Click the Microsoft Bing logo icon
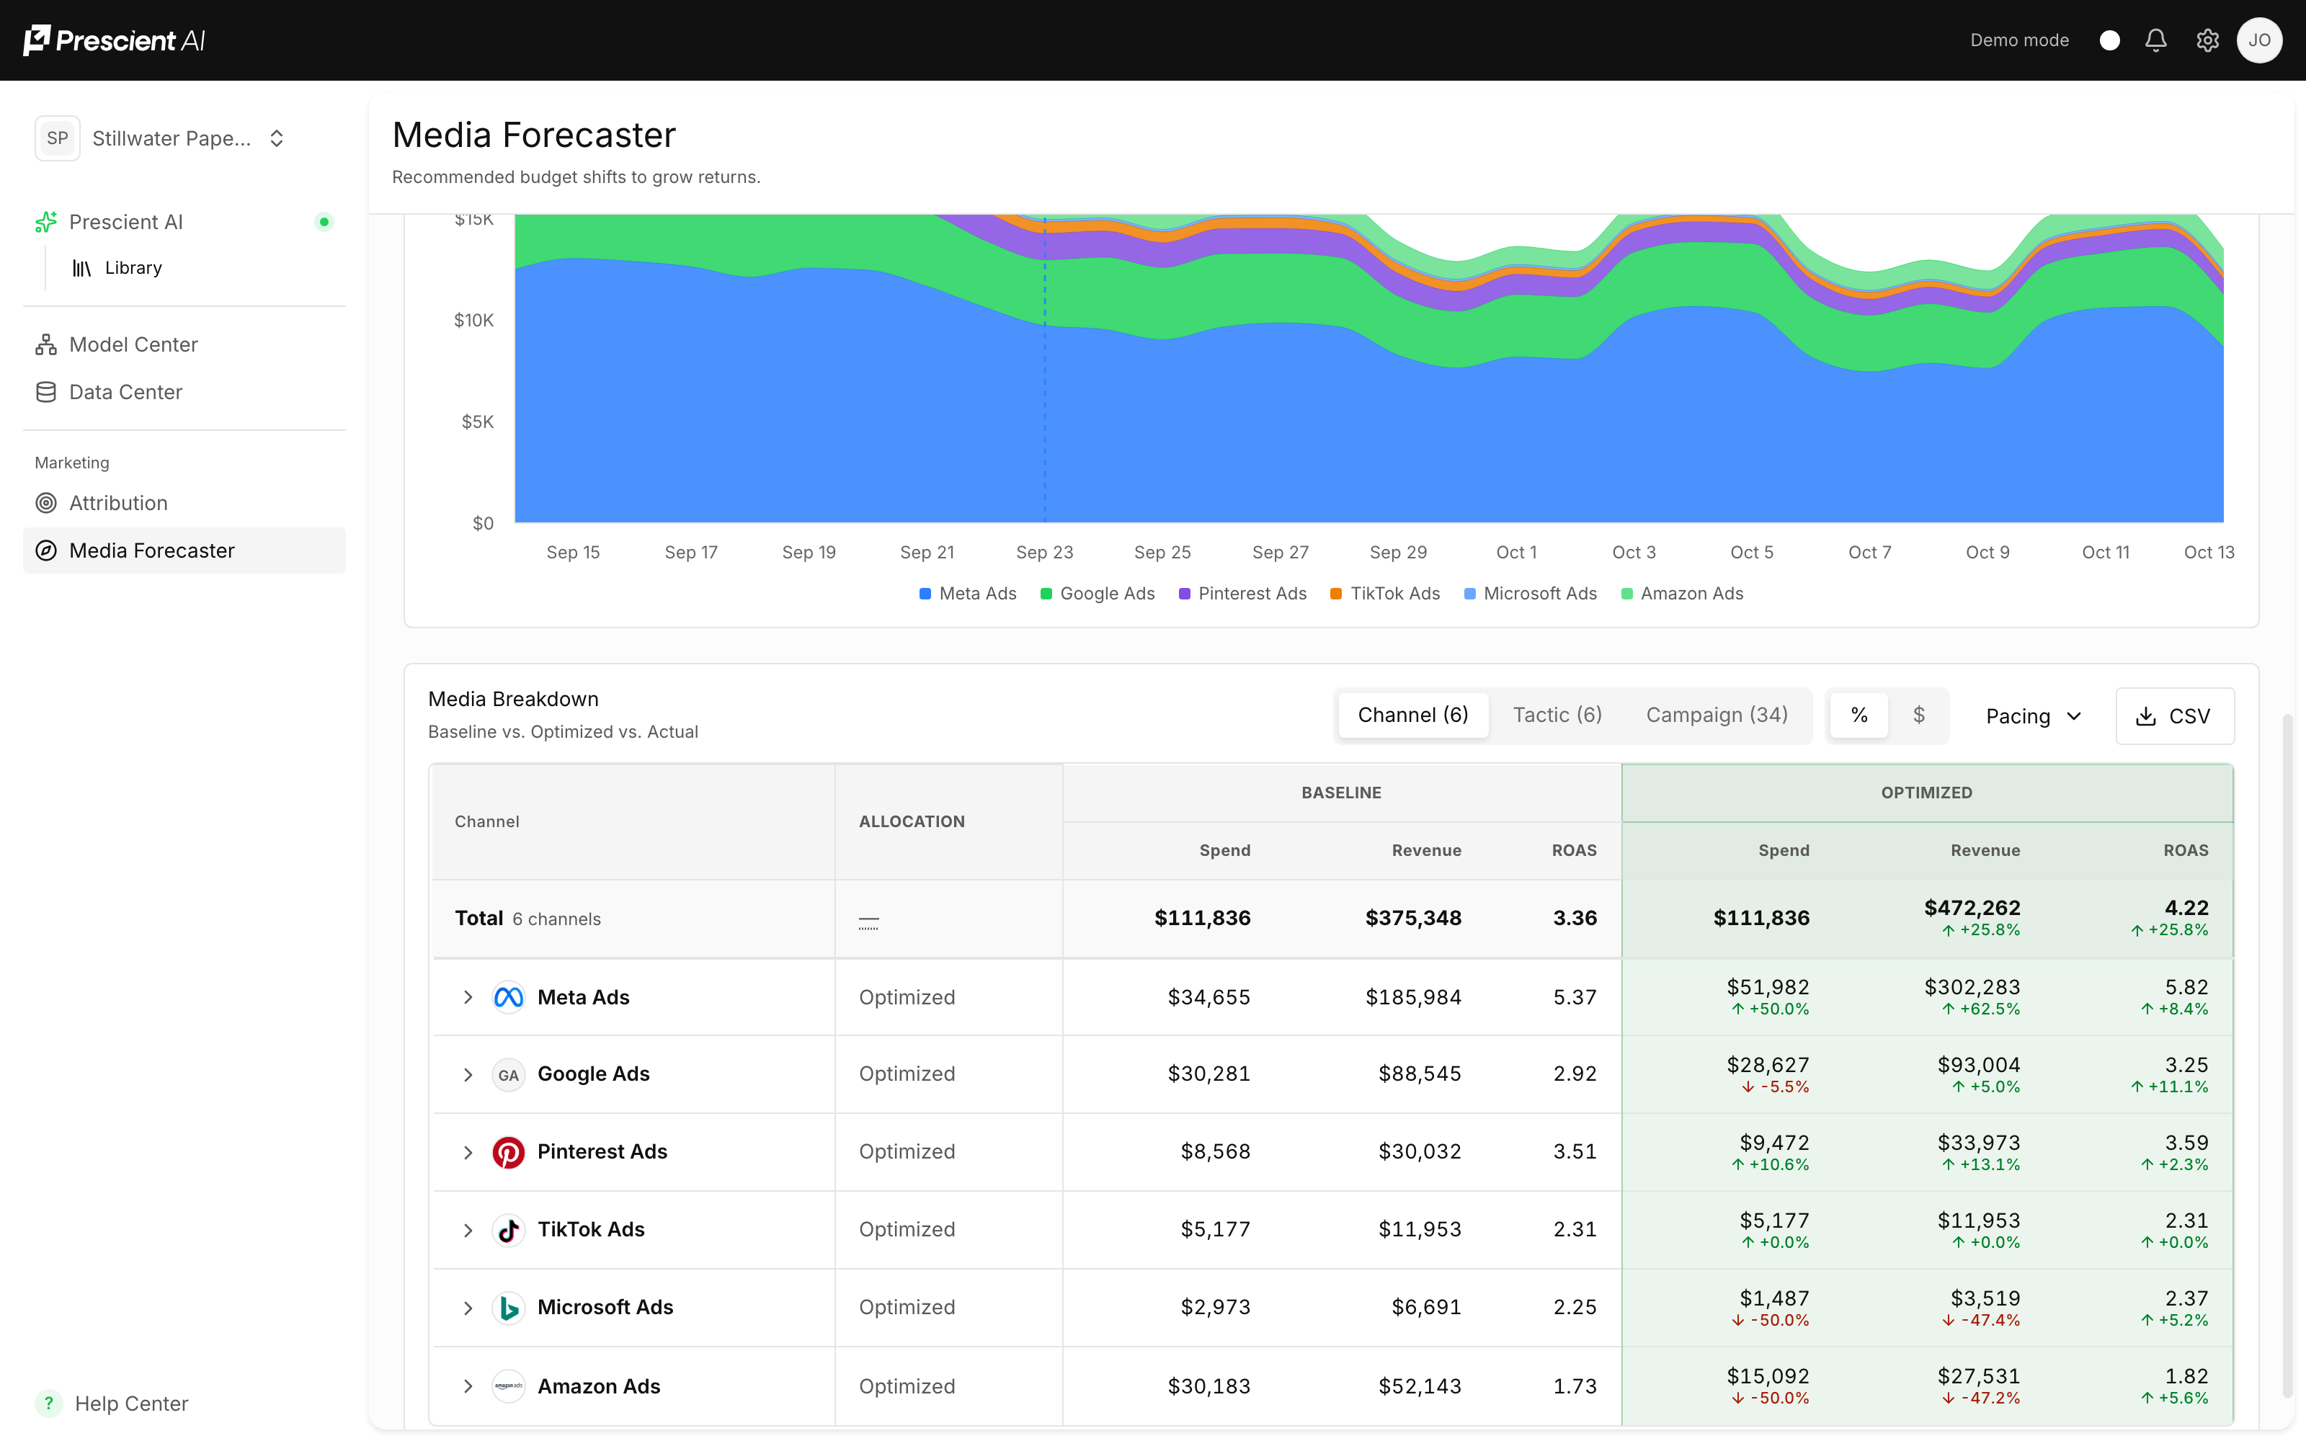The height and width of the screenshot is (1441, 2306). (508, 1308)
